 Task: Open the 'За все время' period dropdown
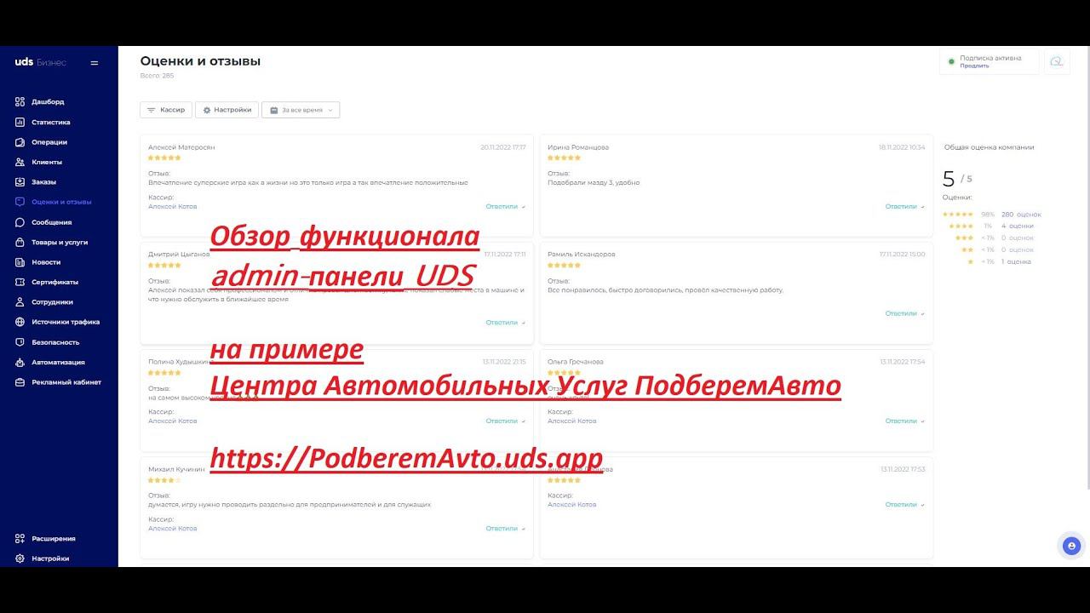301,110
